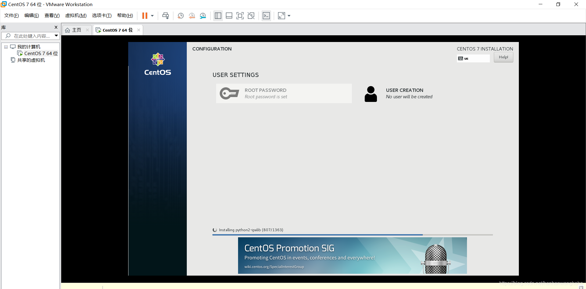Enter full screen mode icon
The height and width of the screenshot is (289, 586).
[x=240, y=16]
